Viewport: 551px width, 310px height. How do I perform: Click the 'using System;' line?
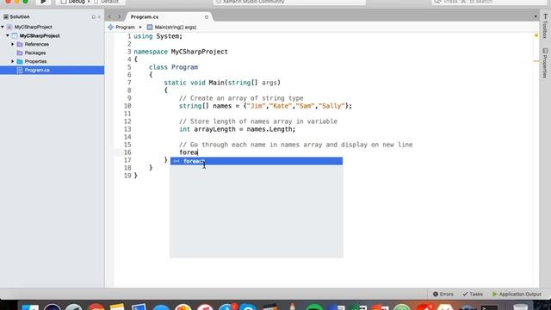click(158, 36)
